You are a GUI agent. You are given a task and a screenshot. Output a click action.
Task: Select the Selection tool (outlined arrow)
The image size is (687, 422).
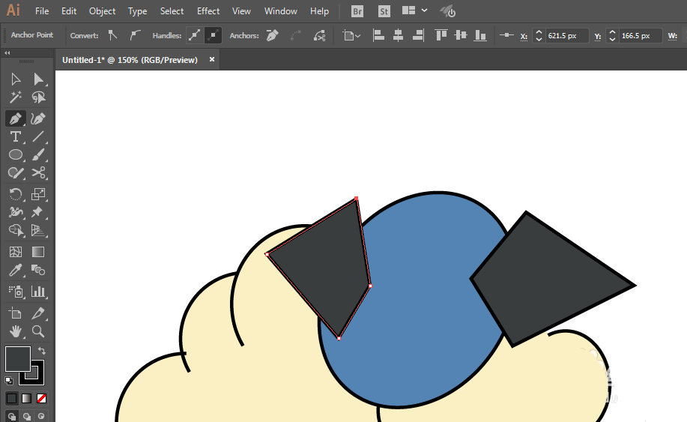pyautogui.click(x=15, y=79)
